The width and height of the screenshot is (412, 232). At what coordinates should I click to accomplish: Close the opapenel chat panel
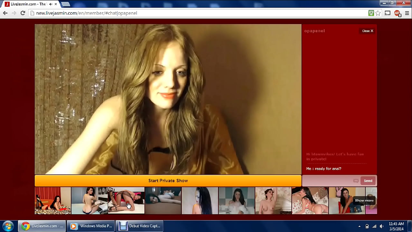point(368,31)
